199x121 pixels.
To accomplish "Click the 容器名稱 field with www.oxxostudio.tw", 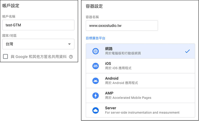I will 122,26.
